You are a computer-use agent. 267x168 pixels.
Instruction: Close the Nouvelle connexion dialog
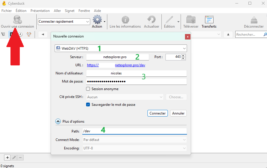pyautogui.click(x=188, y=37)
